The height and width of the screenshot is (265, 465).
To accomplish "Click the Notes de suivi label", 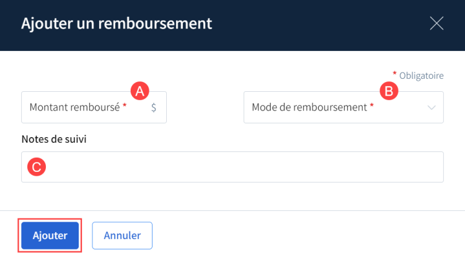I will (x=53, y=139).
